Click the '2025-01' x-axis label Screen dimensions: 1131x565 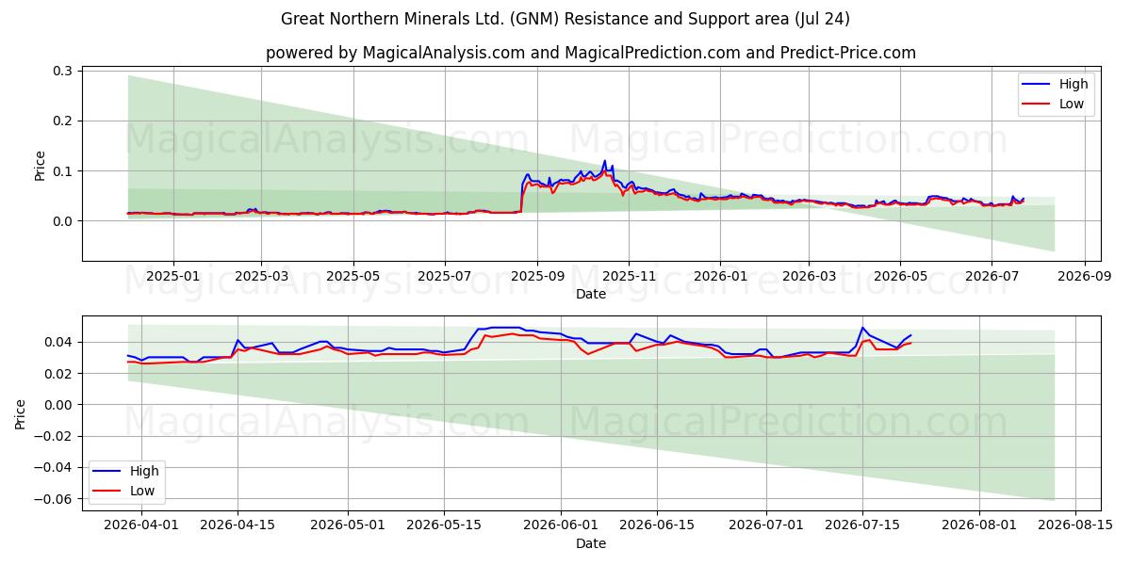click(x=173, y=277)
